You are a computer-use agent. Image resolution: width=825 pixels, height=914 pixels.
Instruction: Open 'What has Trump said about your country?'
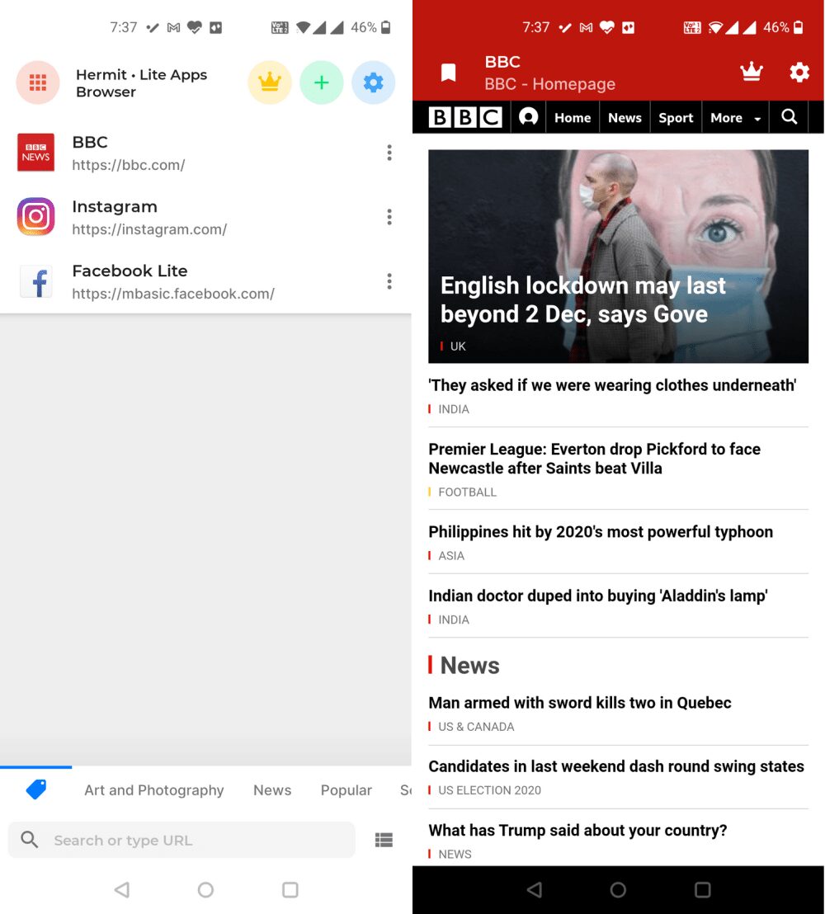point(577,830)
